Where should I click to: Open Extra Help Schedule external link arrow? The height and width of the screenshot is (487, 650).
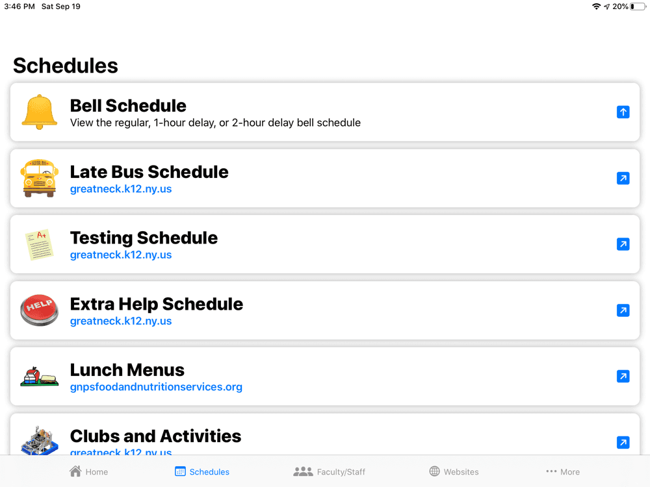pyautogui.click(x=623, y=310)
